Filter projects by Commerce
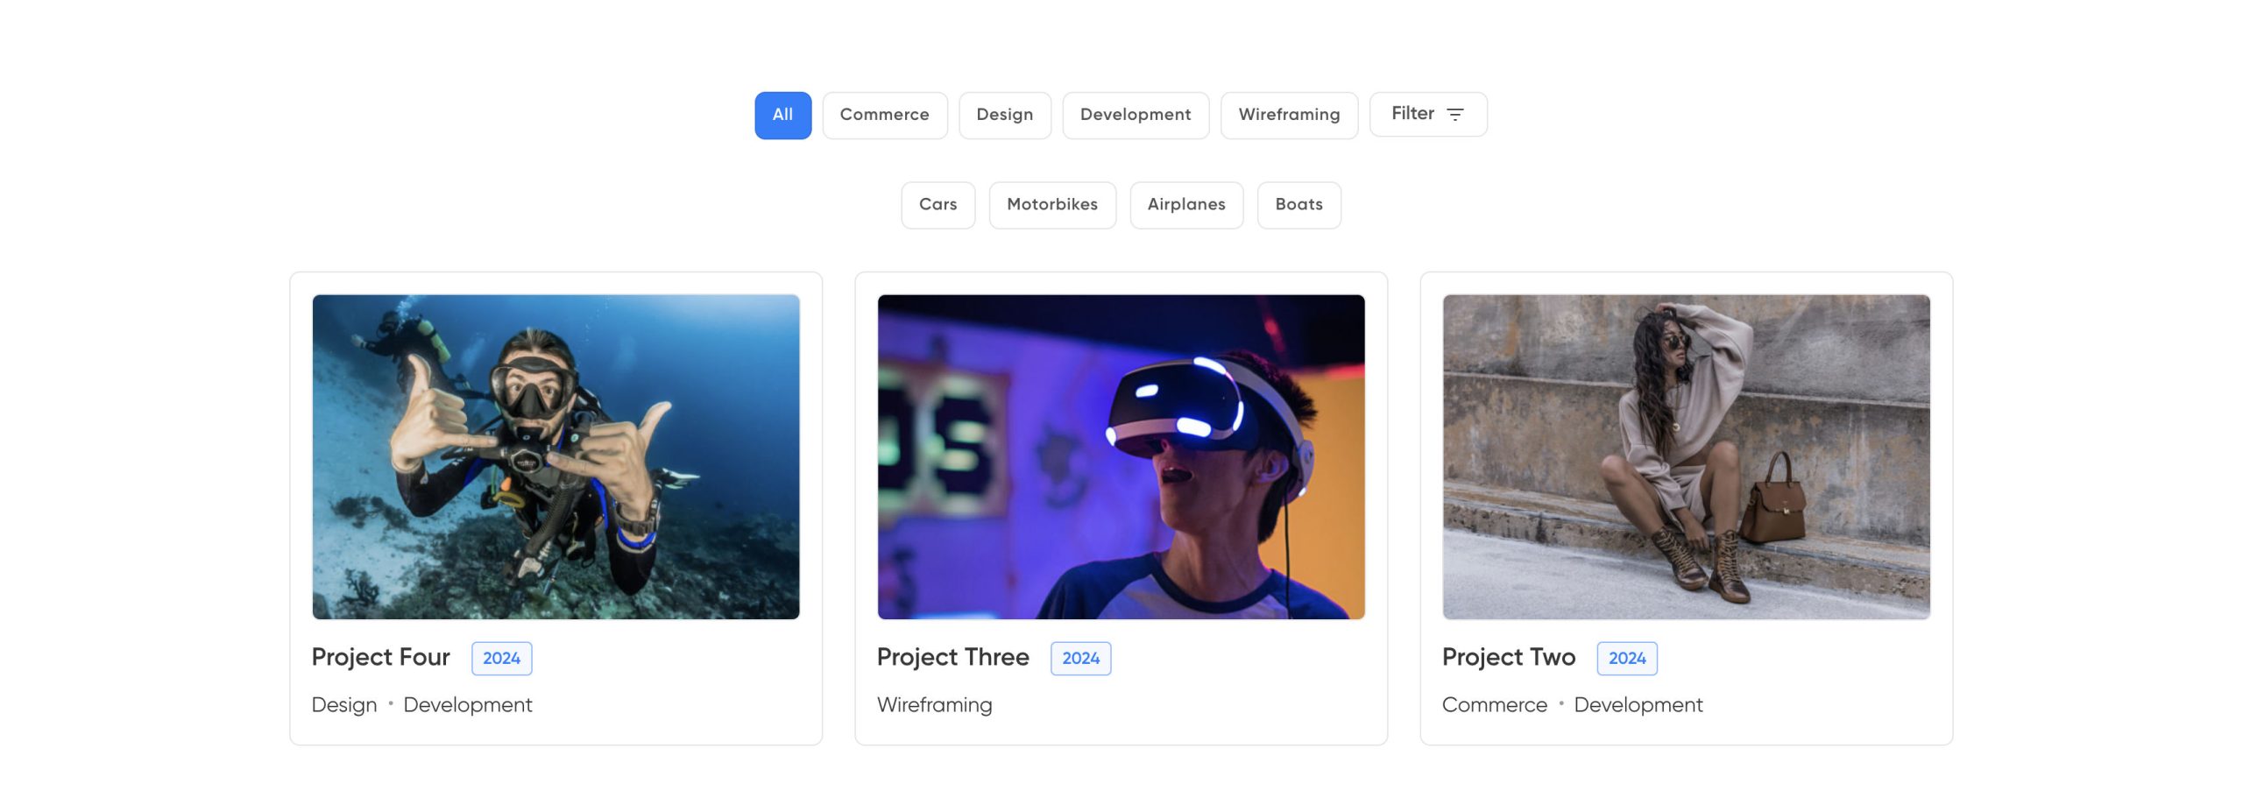2243x812 pixels. pyautogui.click(x=884, y=115)
